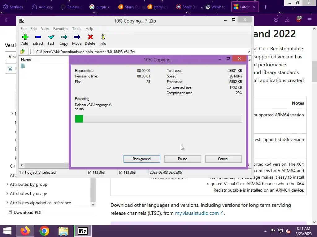
Task: Click the uBlock extension icon with badge 10
Action: [x=299, y=19]
